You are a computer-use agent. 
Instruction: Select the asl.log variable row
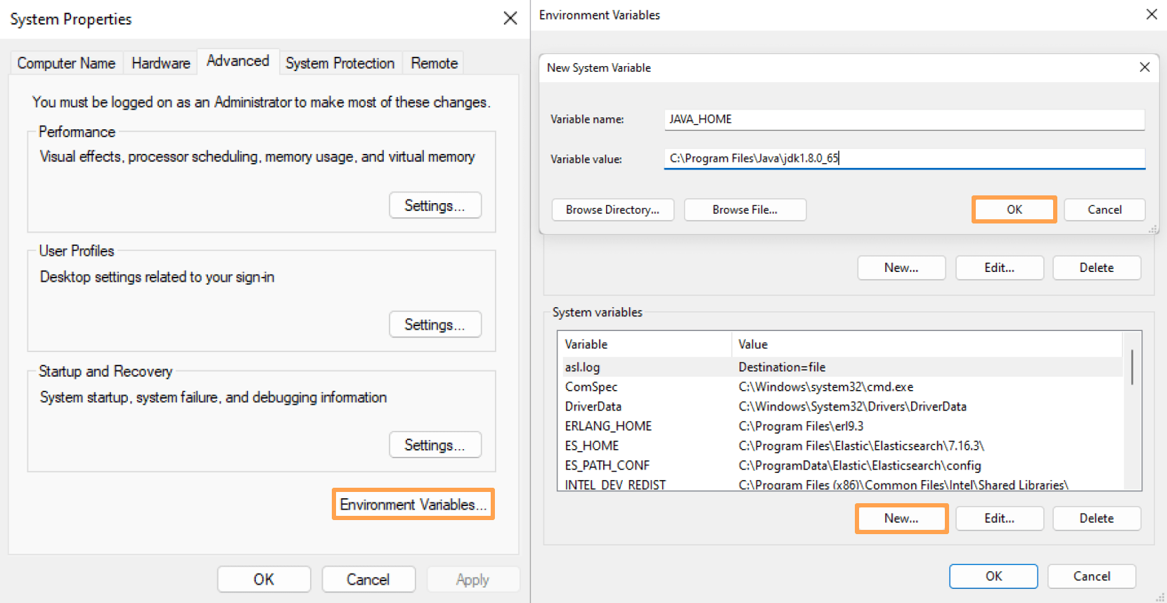click(x=840, y=367)
